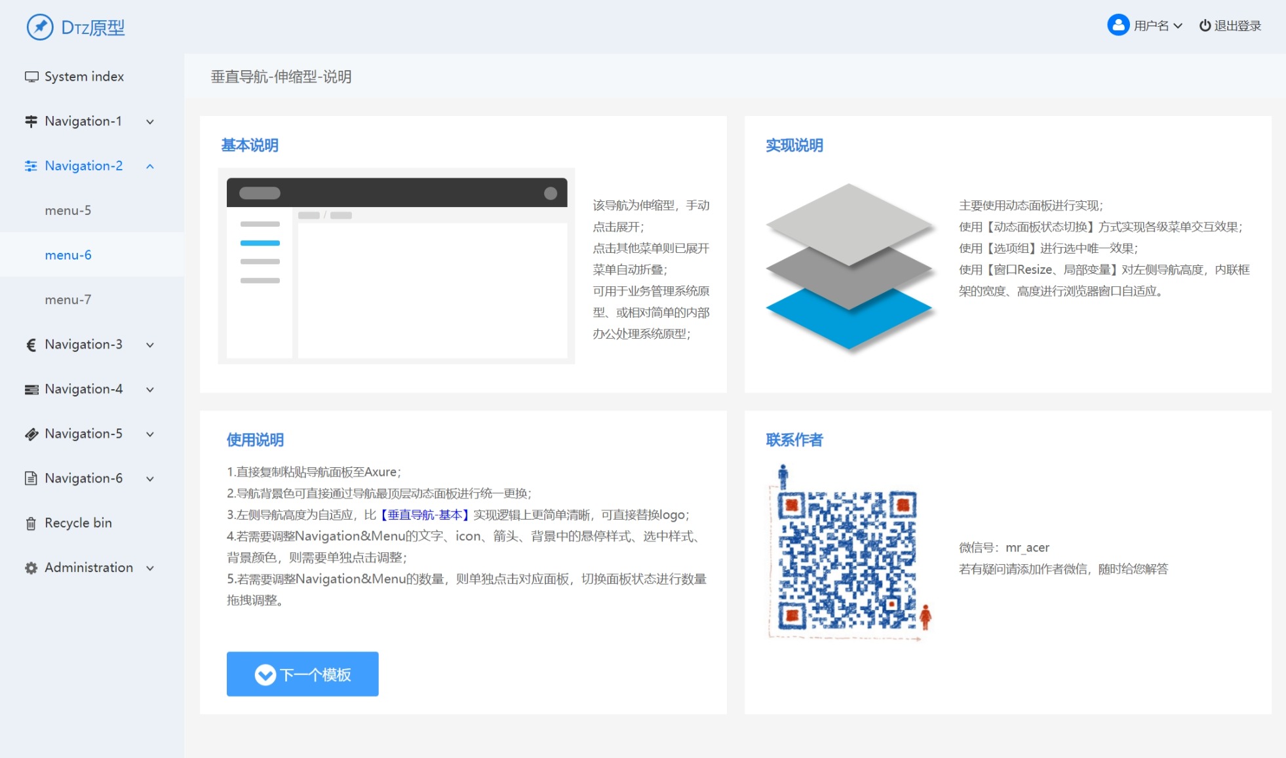Click the DTZ rocket logo icon
Screen dimensions: 1286x758
[40, 27]
